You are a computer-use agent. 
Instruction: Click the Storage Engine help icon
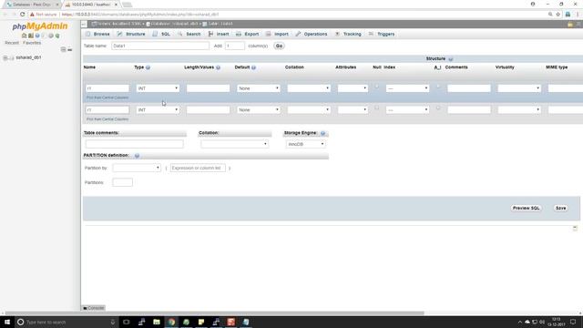(322, 133)
